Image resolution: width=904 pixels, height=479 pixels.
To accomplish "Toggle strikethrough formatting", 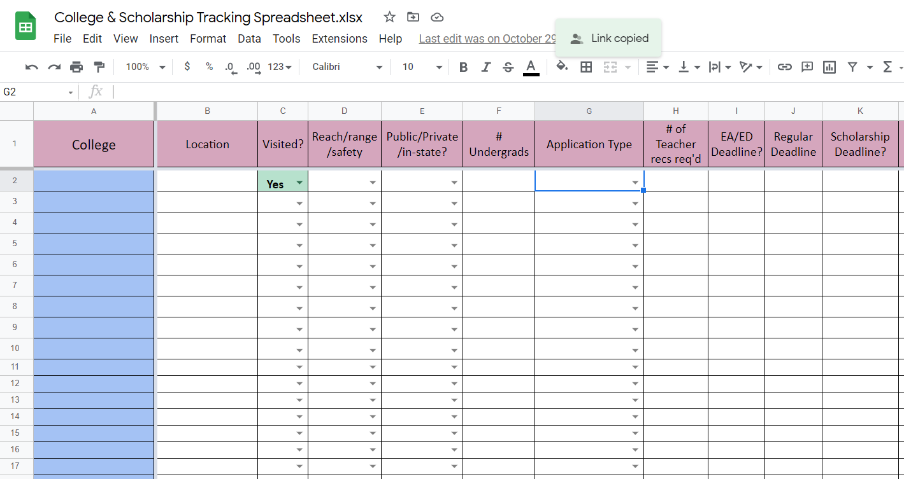I will click(508, 66).
